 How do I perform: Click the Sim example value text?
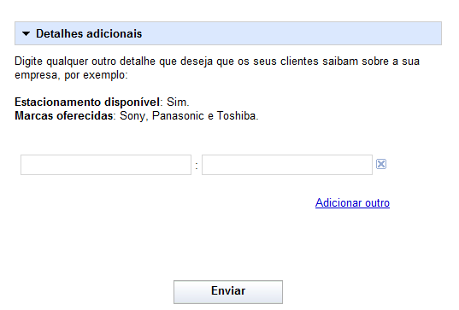pos(178,102)
